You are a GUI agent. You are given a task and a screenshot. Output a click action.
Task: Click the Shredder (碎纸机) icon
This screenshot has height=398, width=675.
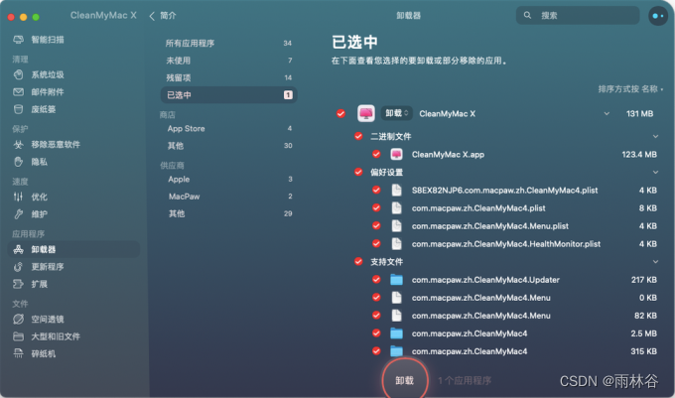(18, 353)
